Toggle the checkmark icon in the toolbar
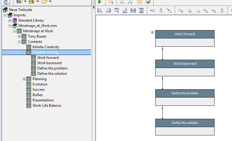The image size is (232, 141). 148,2
